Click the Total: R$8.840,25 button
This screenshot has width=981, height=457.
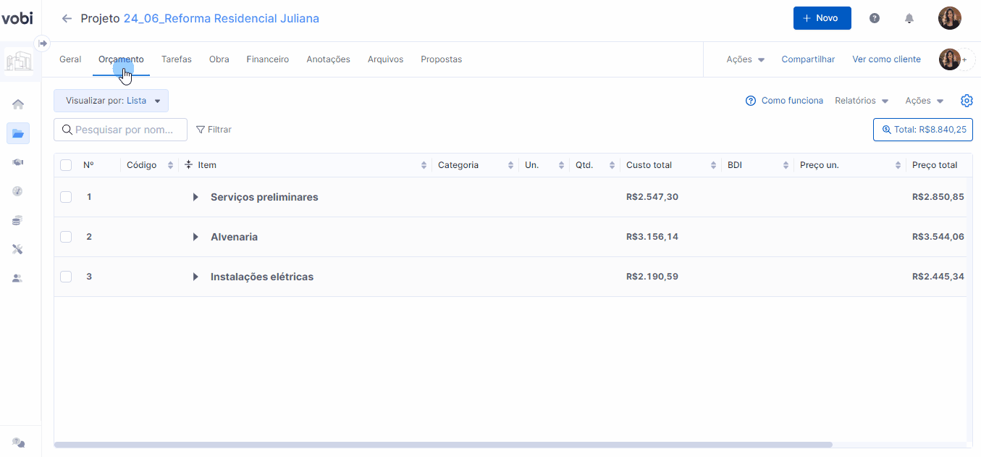tap(923, 130)
